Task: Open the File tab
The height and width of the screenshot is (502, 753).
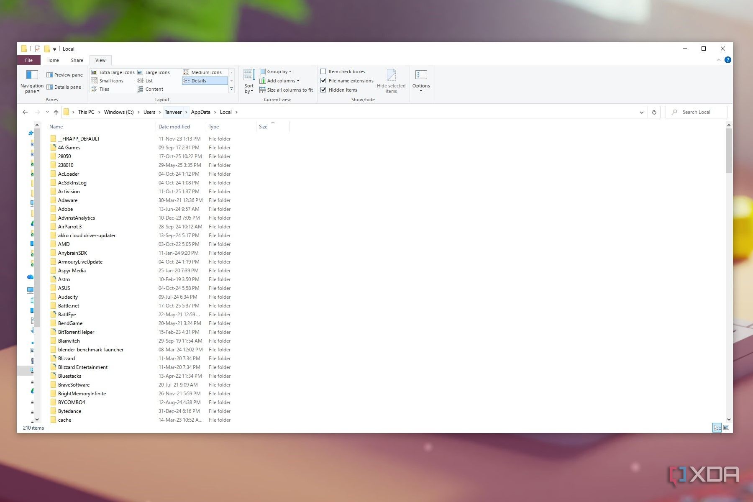Action: pos(29,60)
